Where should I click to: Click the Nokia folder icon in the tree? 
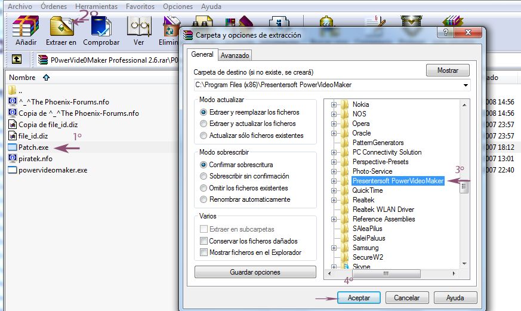(x=344, y=104)
